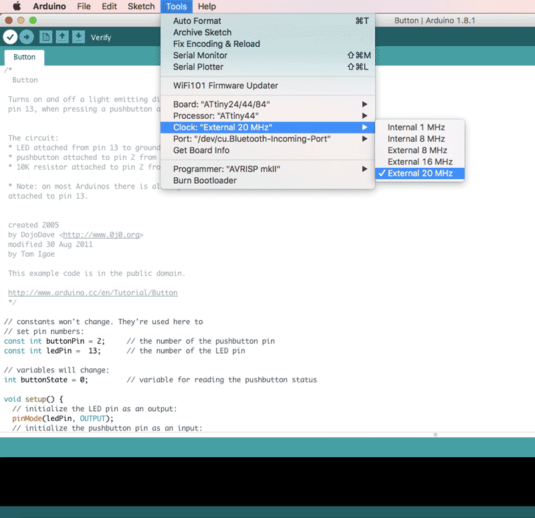
Task: Select Internal 1 MHz clock option
Action: click(x=420, y=127)
